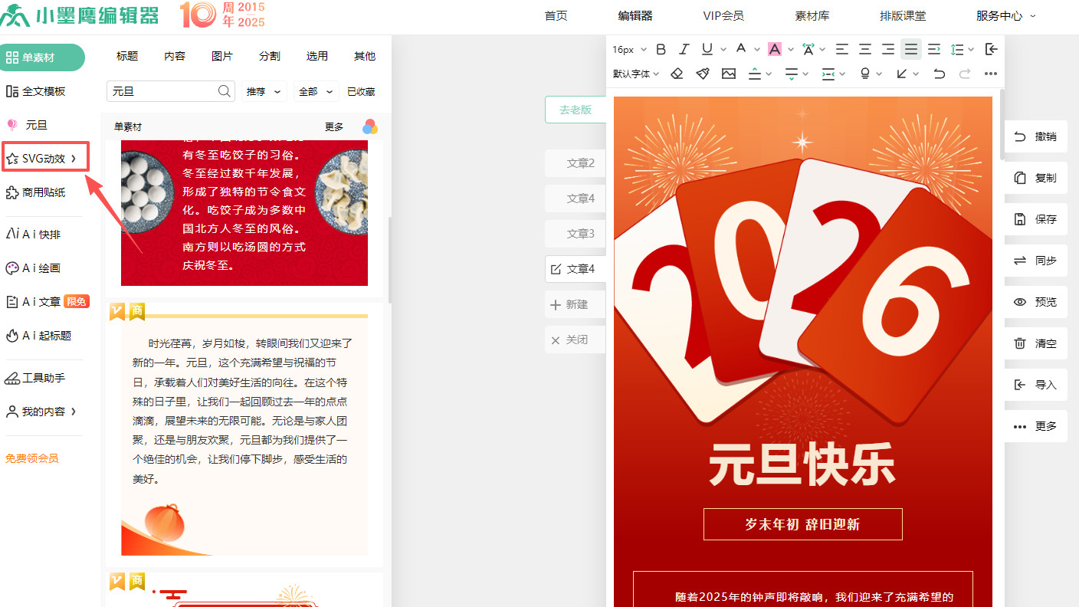Expand the 推荐 sort dropdown

(x=264, y=91)
